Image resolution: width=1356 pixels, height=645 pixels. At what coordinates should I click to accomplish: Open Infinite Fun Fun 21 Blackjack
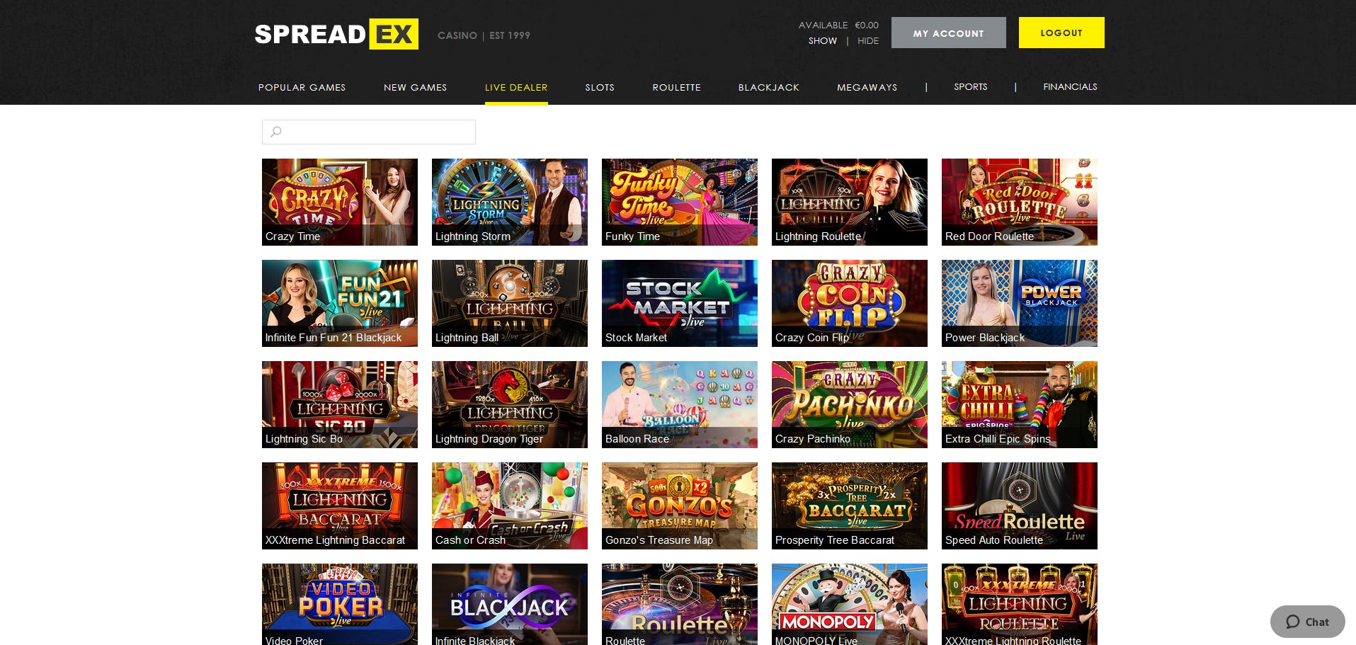coord(340,303)
